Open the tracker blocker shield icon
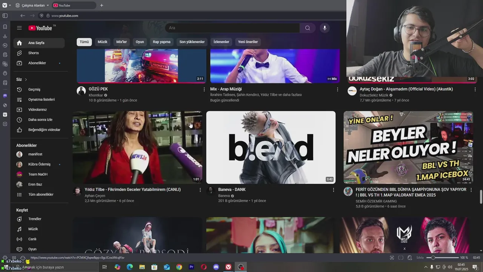The height and width of the screenshot is (272, 483). point(42,15)
